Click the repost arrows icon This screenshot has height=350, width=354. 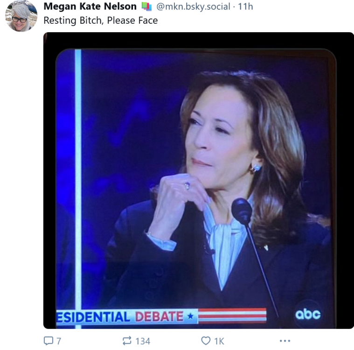(127, 341)
